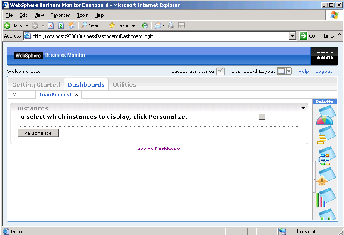Open the Tools menu
This screenshot has width=344, height=235.
click(x=82, y=15)
